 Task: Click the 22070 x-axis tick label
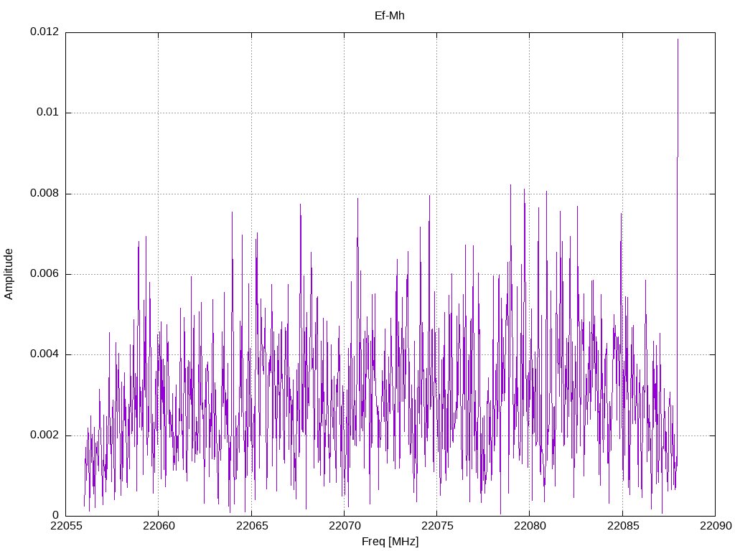[x=345, y=526]
